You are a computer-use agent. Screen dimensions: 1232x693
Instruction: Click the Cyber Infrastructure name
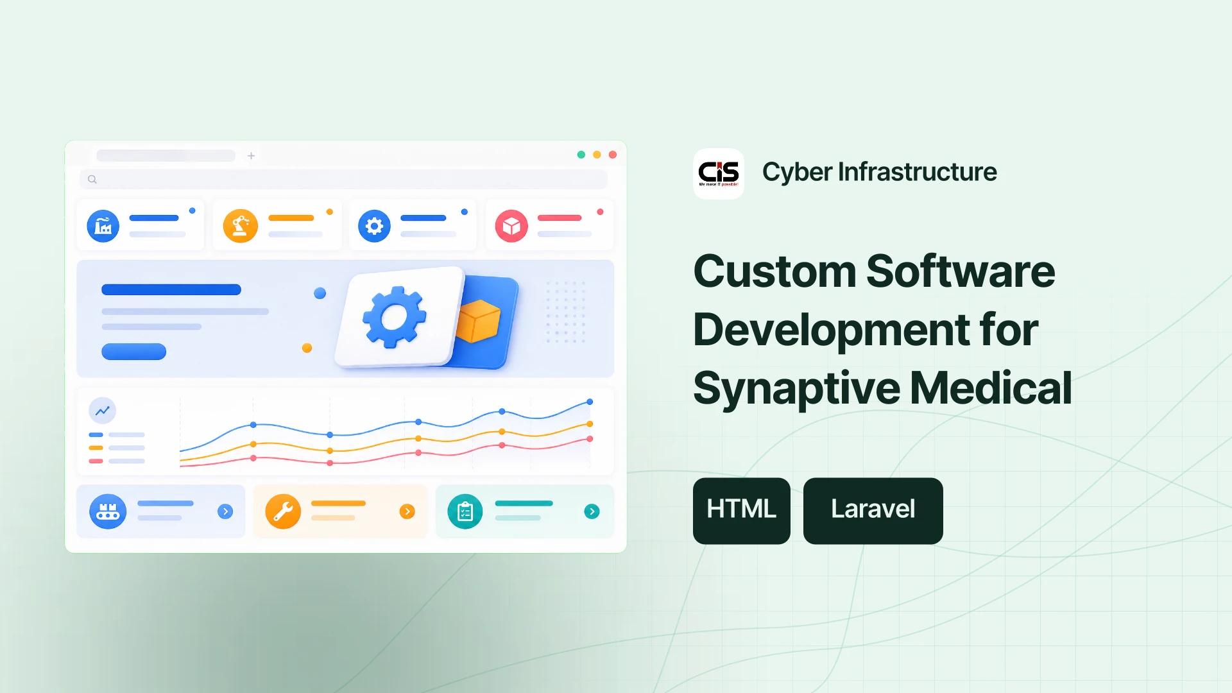click(x=880, y=172)
